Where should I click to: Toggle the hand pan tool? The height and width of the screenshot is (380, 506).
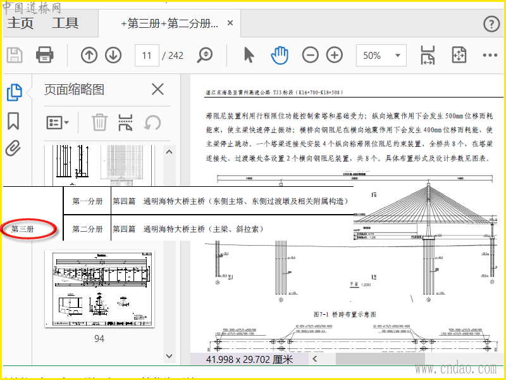(280, 55)
